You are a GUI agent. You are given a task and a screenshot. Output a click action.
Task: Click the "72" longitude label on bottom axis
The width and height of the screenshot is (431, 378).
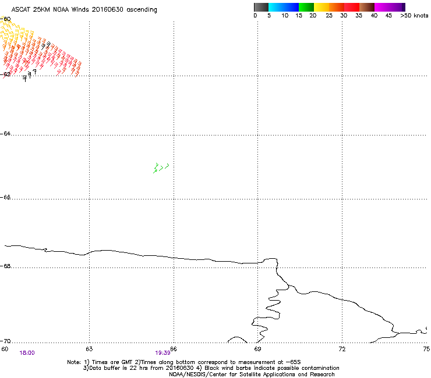tap(342, 349)
